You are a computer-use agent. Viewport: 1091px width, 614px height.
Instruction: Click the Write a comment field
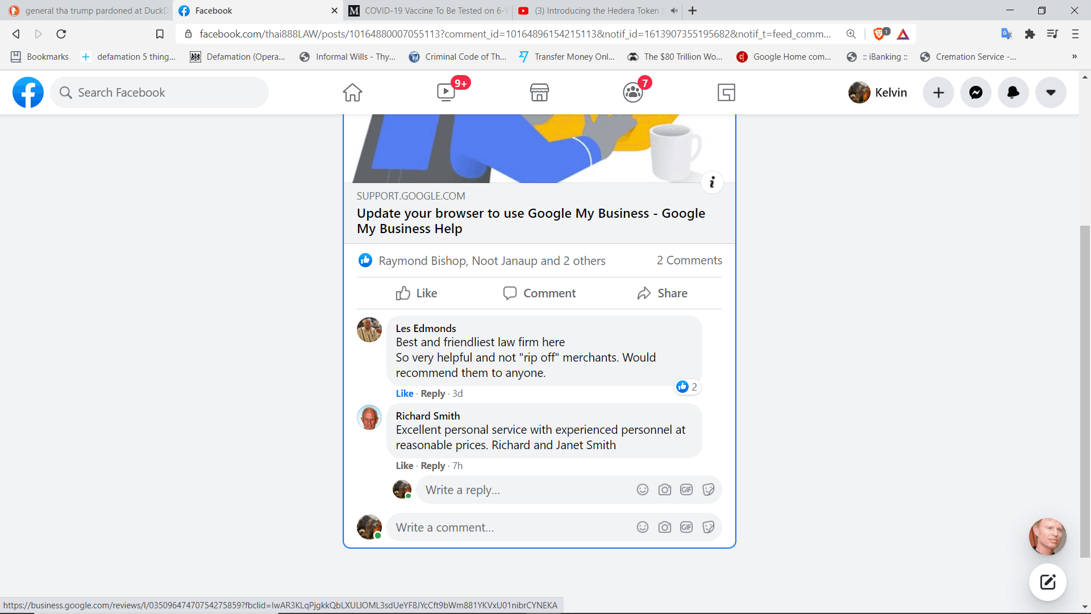point(511,527)
